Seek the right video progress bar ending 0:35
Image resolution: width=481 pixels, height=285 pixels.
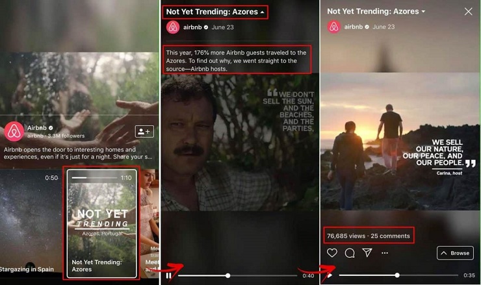[398, 275]
